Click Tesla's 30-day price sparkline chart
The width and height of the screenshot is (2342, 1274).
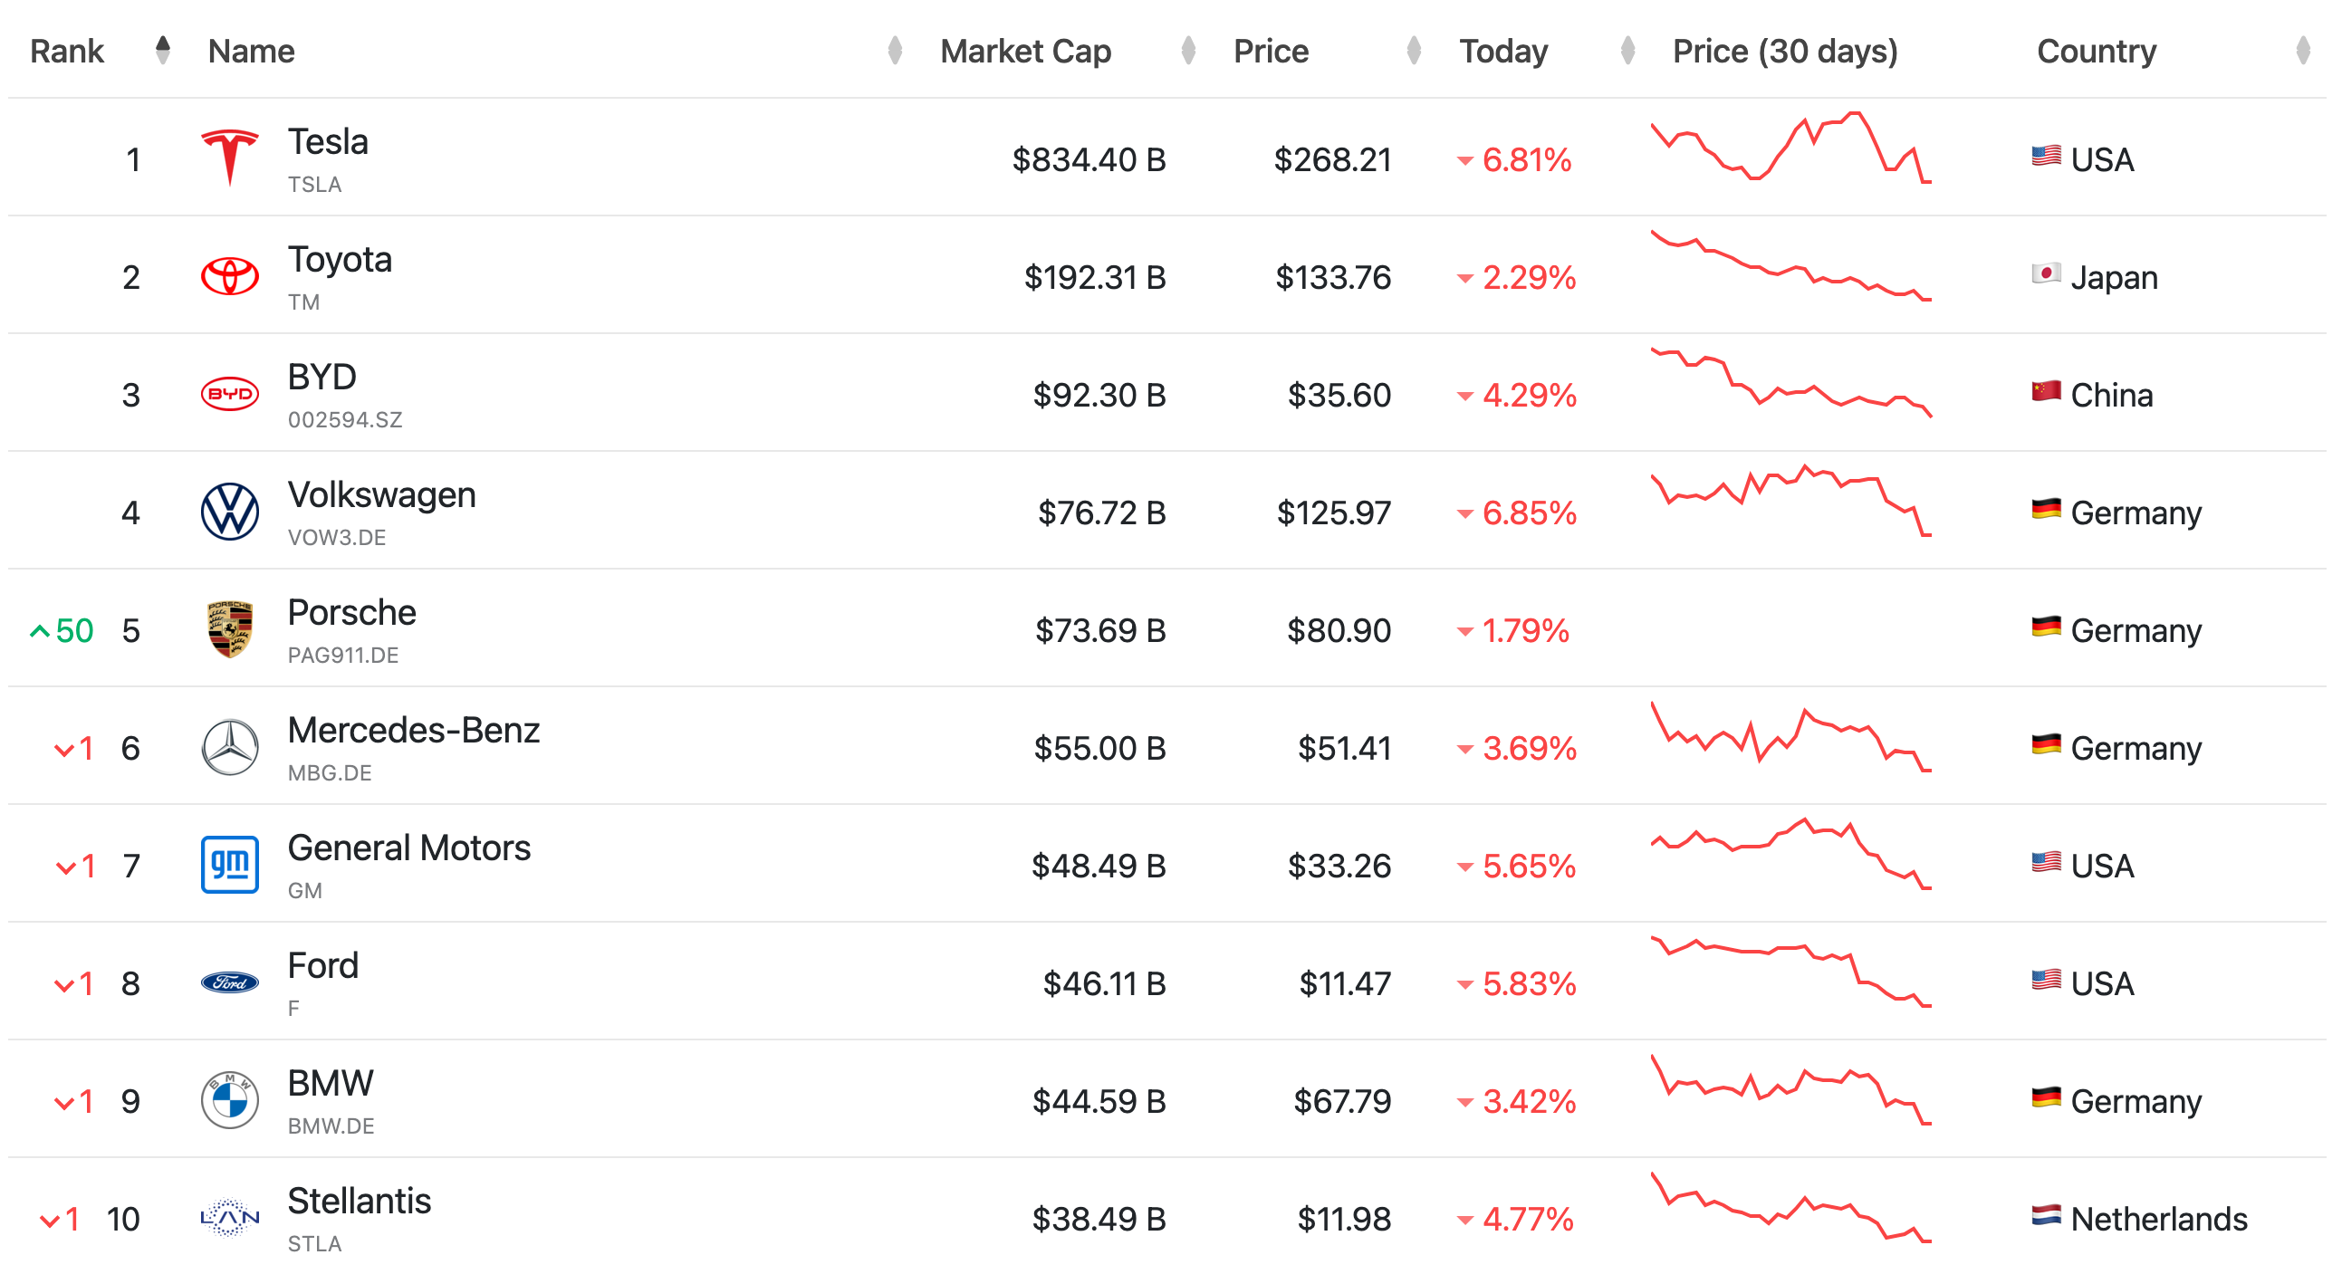tap(1790, 148)
